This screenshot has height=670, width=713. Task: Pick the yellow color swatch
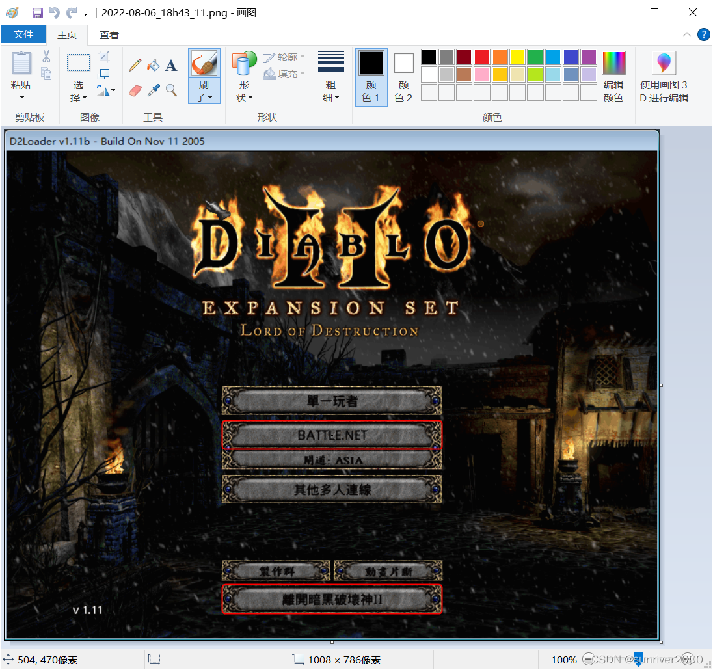click(517, 57)
